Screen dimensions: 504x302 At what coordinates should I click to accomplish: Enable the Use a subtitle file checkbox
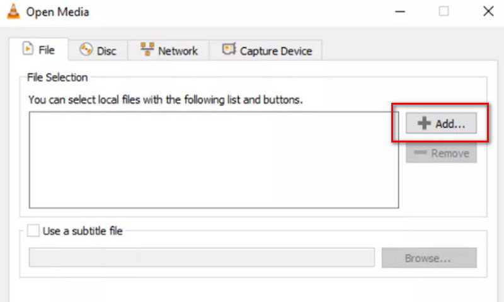click(33, 231)
